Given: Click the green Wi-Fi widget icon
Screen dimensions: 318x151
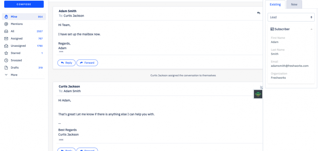Looking at the screenshot, I should (x=258, y=94).
